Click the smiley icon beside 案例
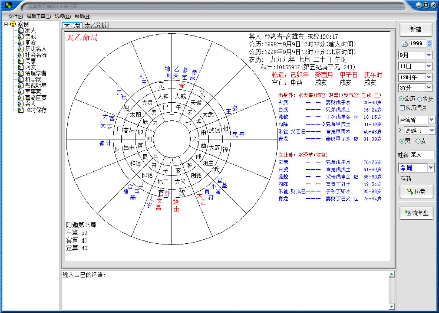The width and height of the screenshot is (439, 313). (x=13, y=24)
